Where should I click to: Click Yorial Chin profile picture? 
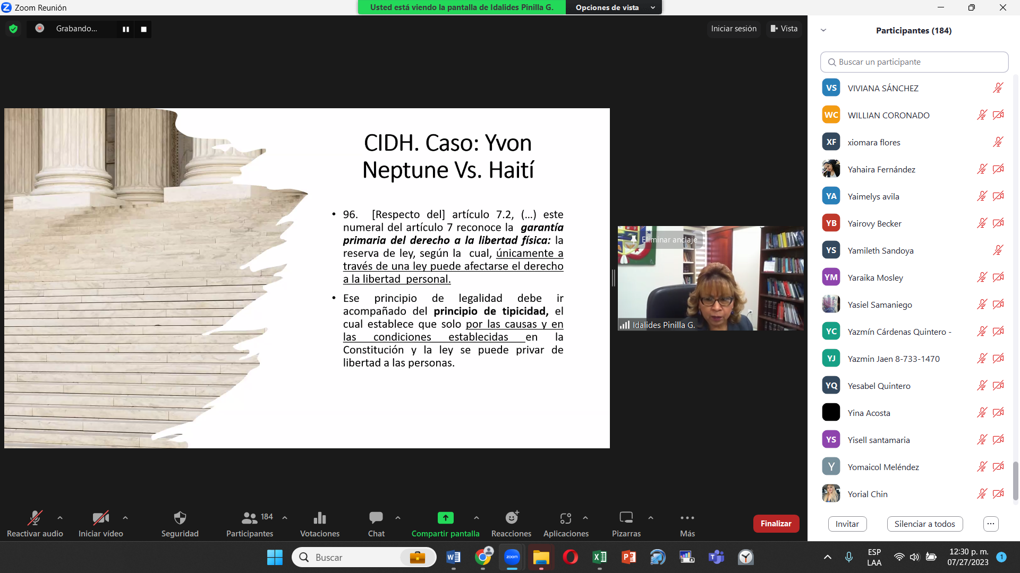(831, 494)
